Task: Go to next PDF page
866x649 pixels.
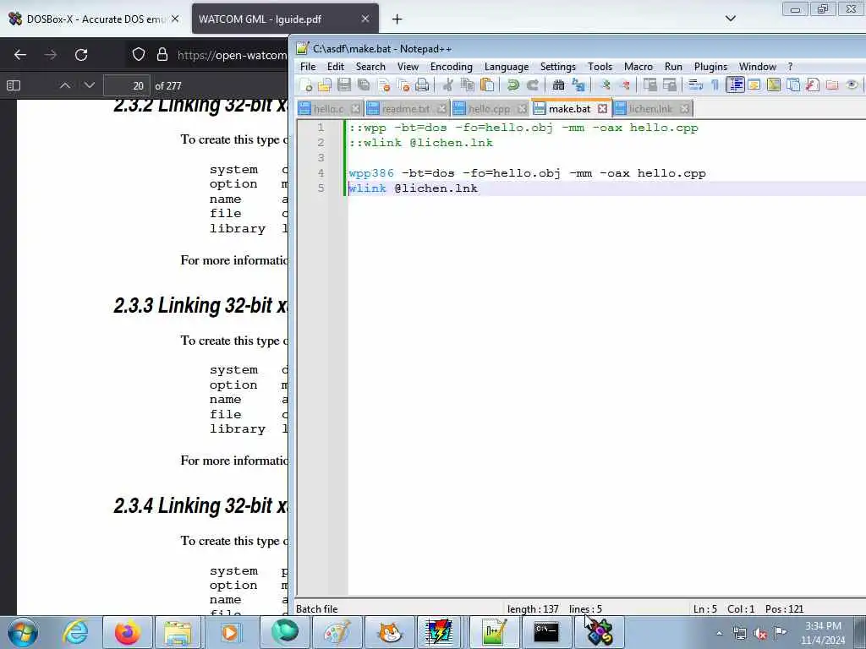Action: click(x=90, y=85)
